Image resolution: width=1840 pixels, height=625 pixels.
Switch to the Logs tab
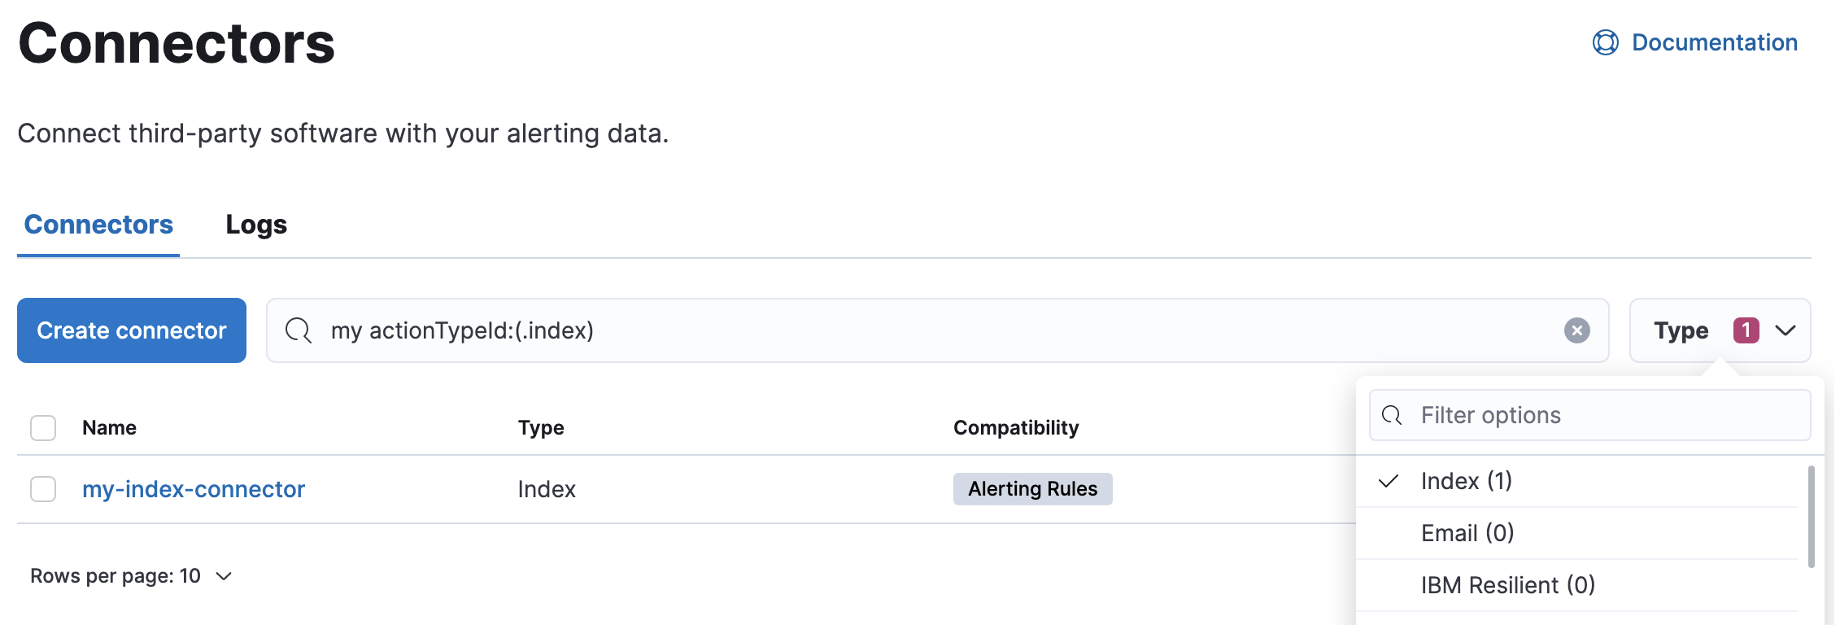point(255,225)
